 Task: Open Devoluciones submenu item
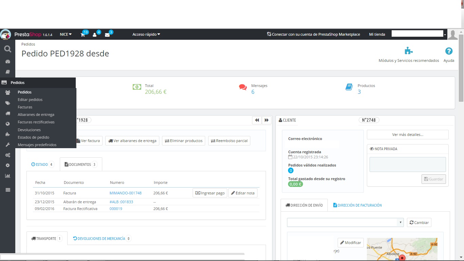[29, 130]
